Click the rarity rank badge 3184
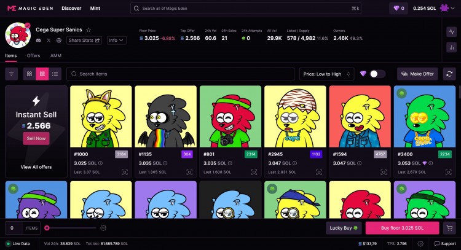Image resolution: width=461 pixels, height=250 pixels. [x=122, y=154]
